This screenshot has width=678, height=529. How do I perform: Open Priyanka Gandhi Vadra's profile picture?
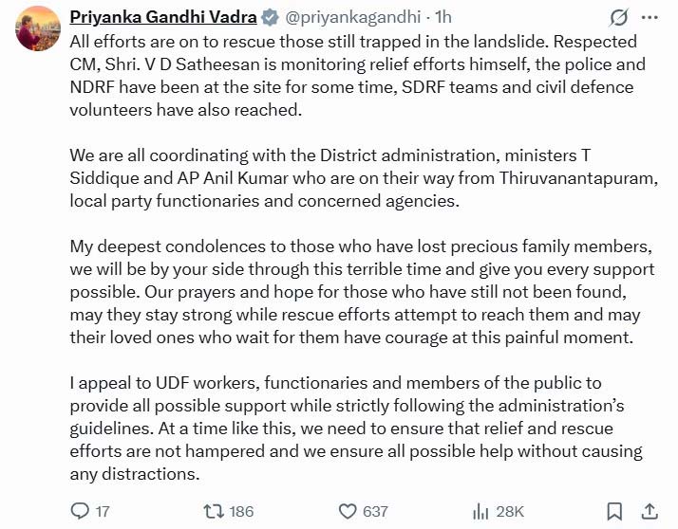click(x=38, y=28)
